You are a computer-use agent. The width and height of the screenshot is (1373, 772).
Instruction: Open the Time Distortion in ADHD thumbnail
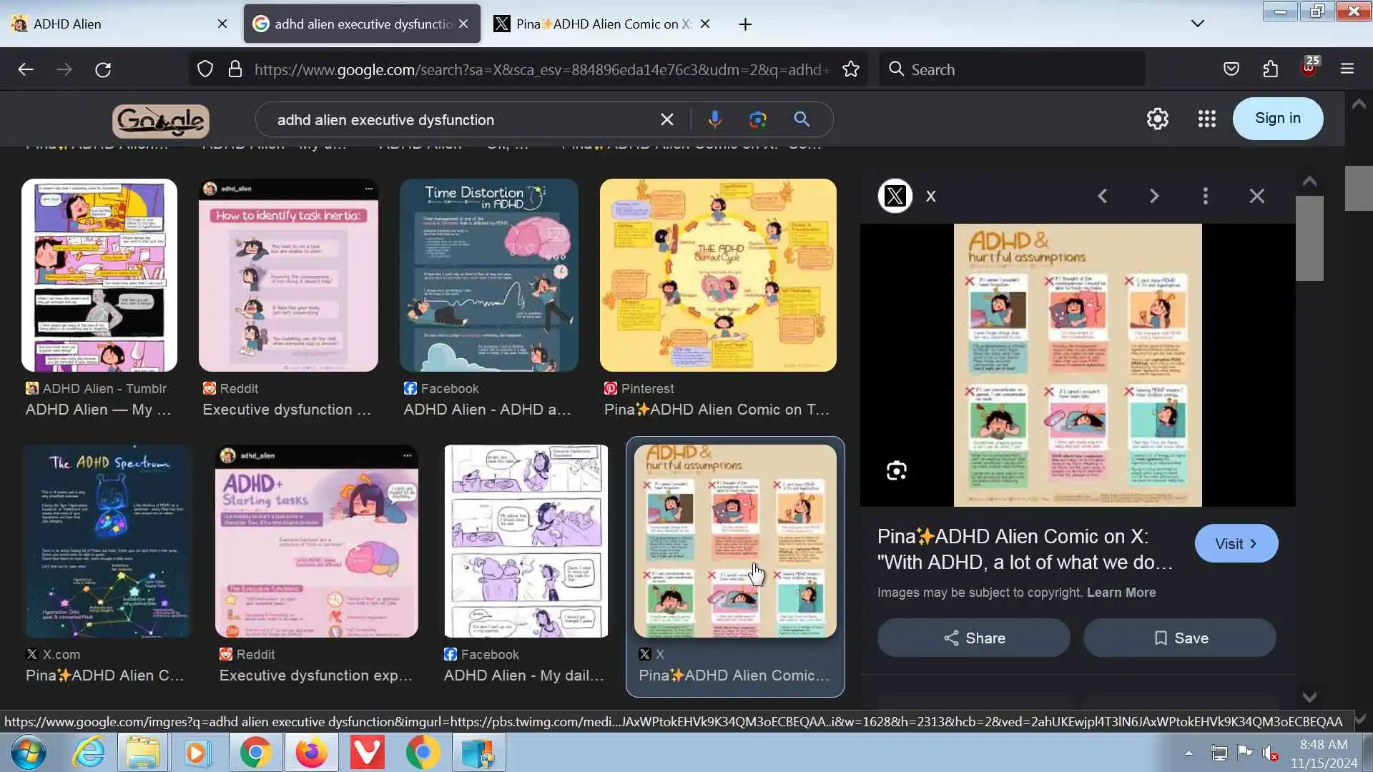point(488,275)
